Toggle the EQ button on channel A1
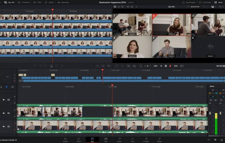Image resolution: width=225 pixels, height=143 pixels. (x=216, y=93)
